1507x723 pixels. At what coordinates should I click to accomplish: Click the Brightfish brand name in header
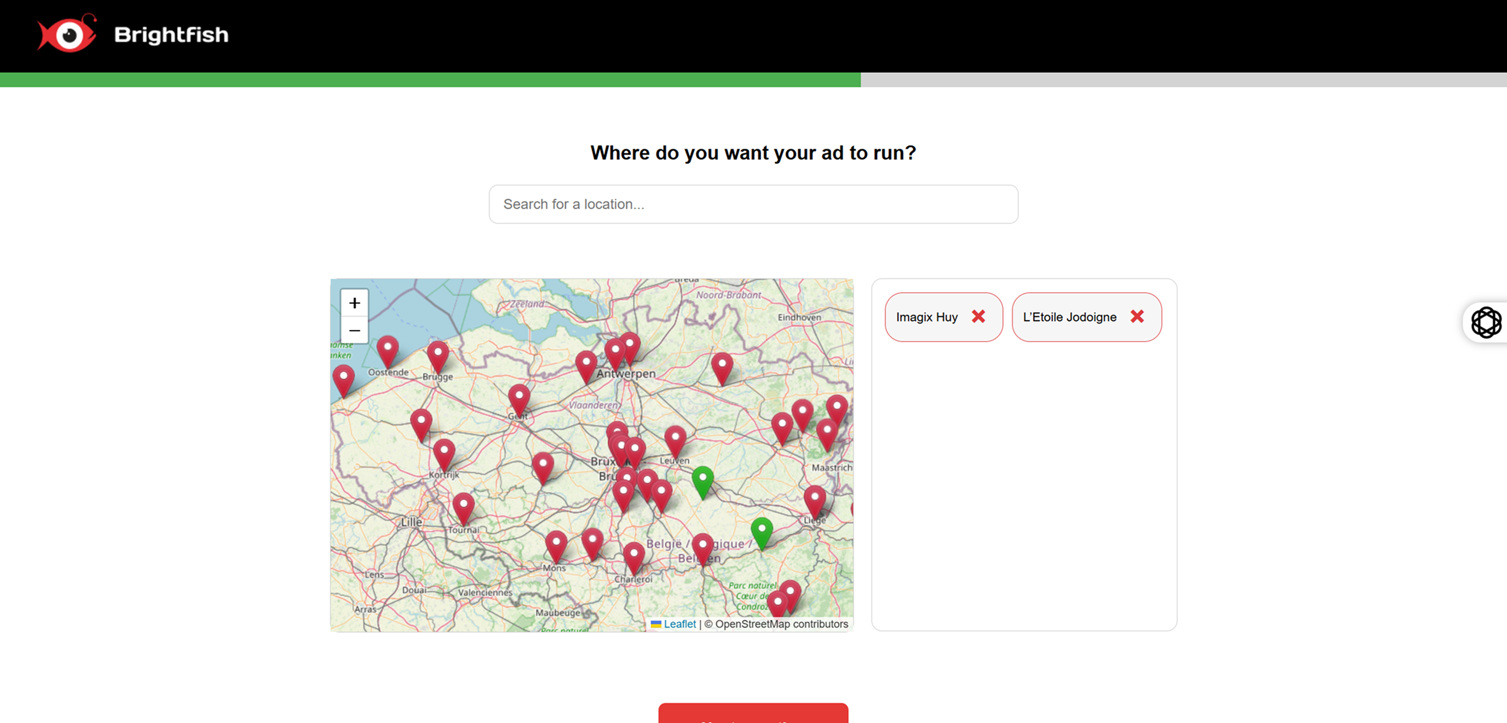171,35
